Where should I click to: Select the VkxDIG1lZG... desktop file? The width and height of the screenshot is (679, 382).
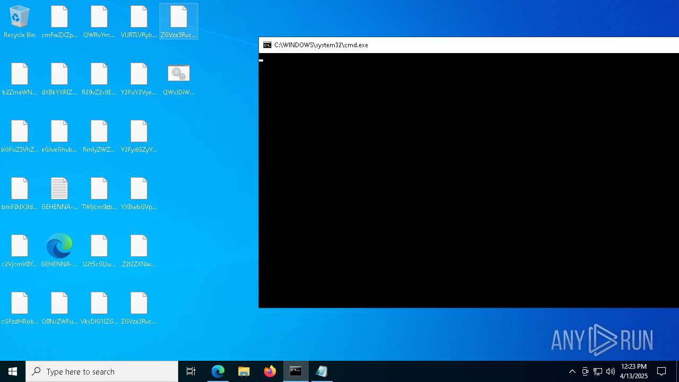tap(99, 308)
